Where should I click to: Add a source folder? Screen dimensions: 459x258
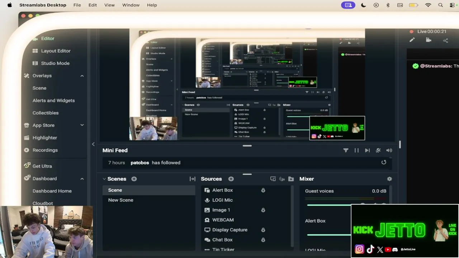[x=291, y=179]
